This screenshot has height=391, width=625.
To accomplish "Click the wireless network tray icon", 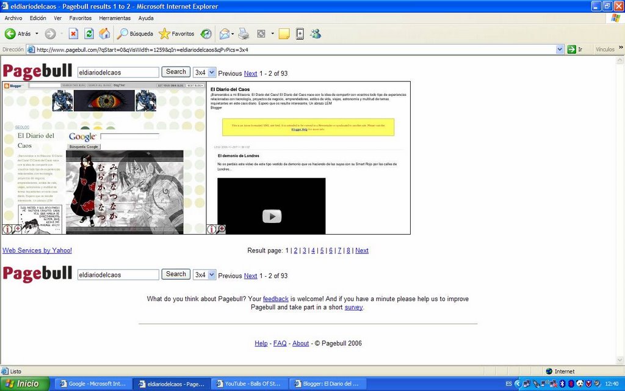I will point(545,384).
